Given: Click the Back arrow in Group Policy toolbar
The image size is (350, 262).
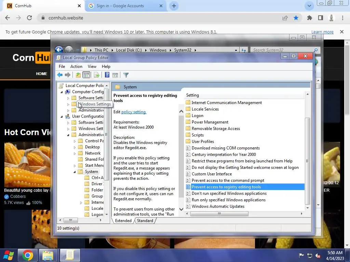Looking at the screenshot, I should pos(59,75).
